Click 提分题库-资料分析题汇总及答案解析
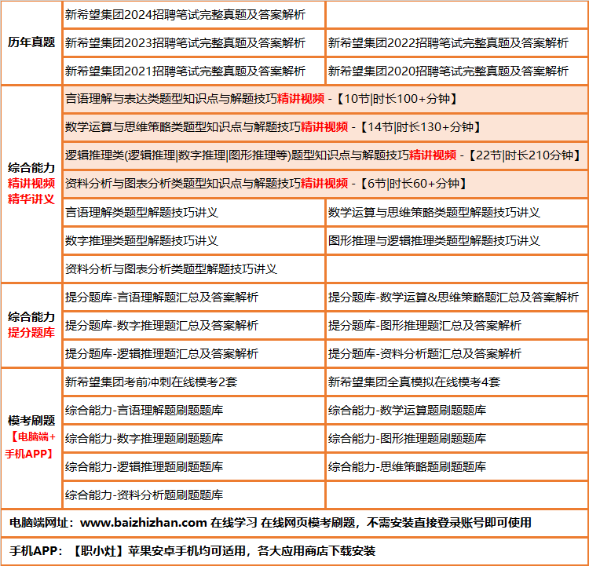Viewport: 589px width, 566px height. pyautogui.click(x=457, y=353)
